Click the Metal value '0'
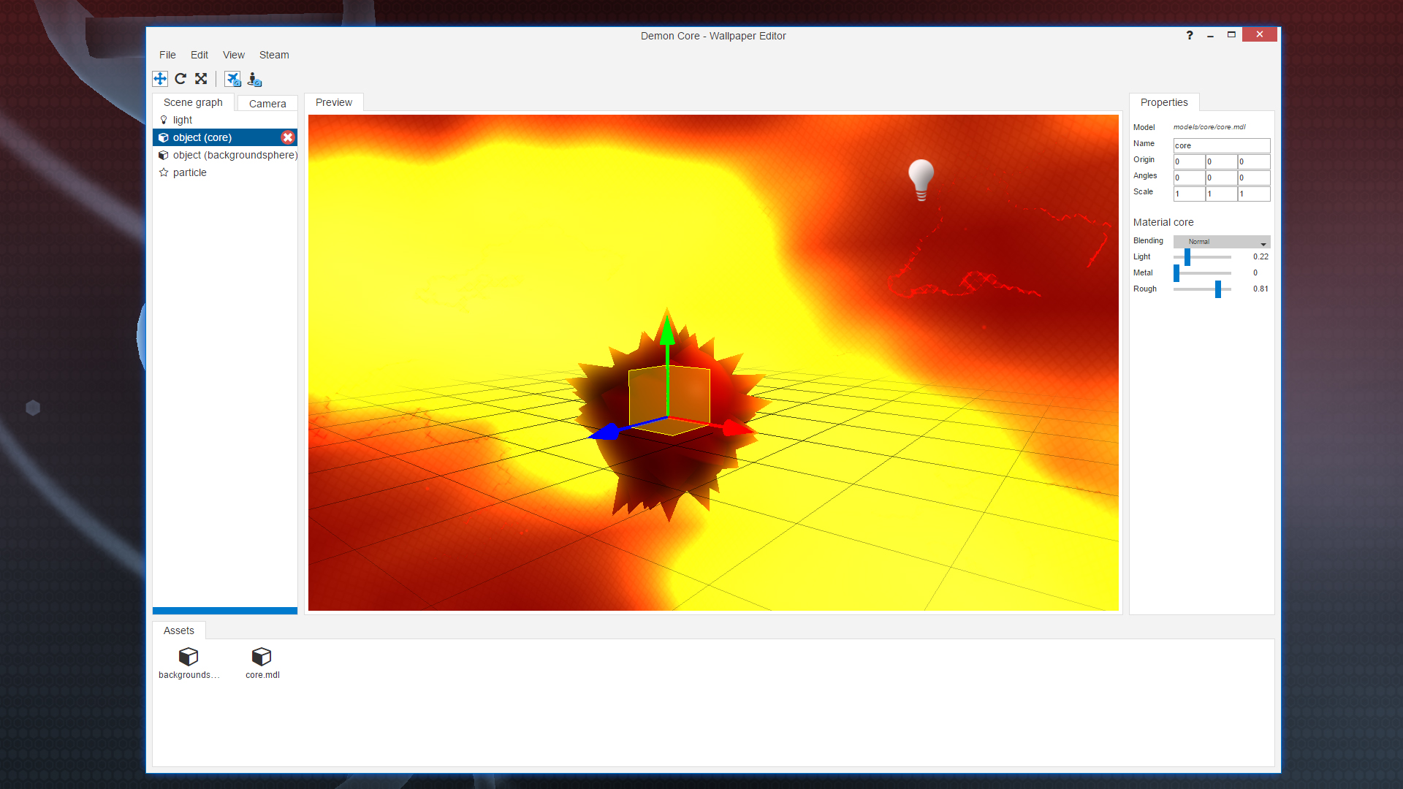 tap(1255, 273)
